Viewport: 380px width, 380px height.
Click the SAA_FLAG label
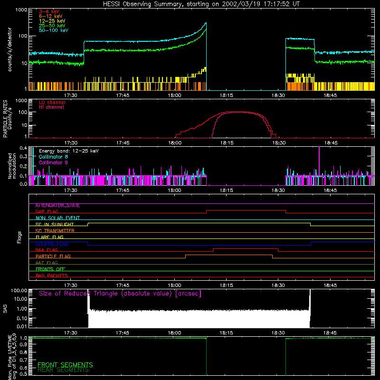click(47, 250)
